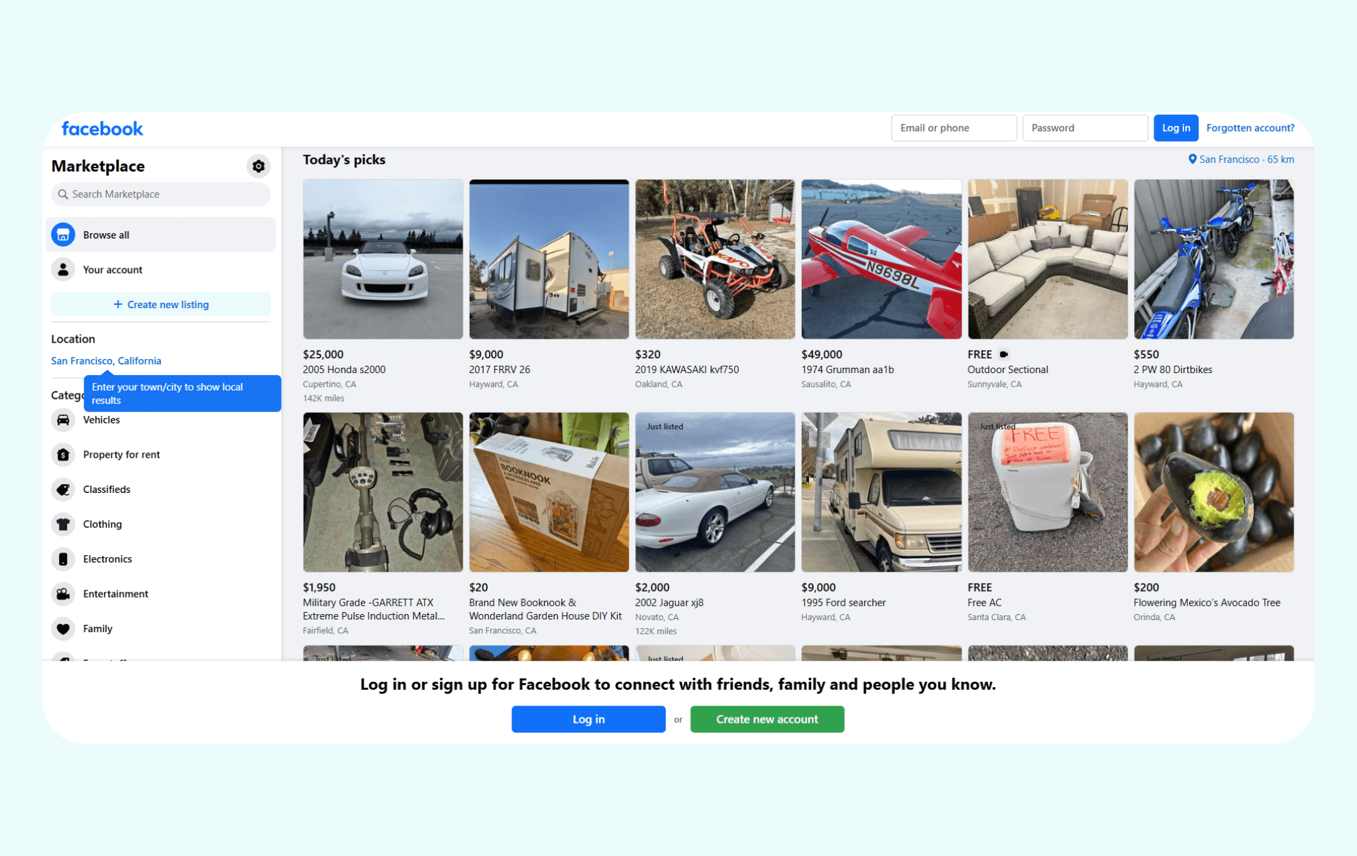Click the Browse all store icon
Screen dimensions: 1357x856
(63, 235)
